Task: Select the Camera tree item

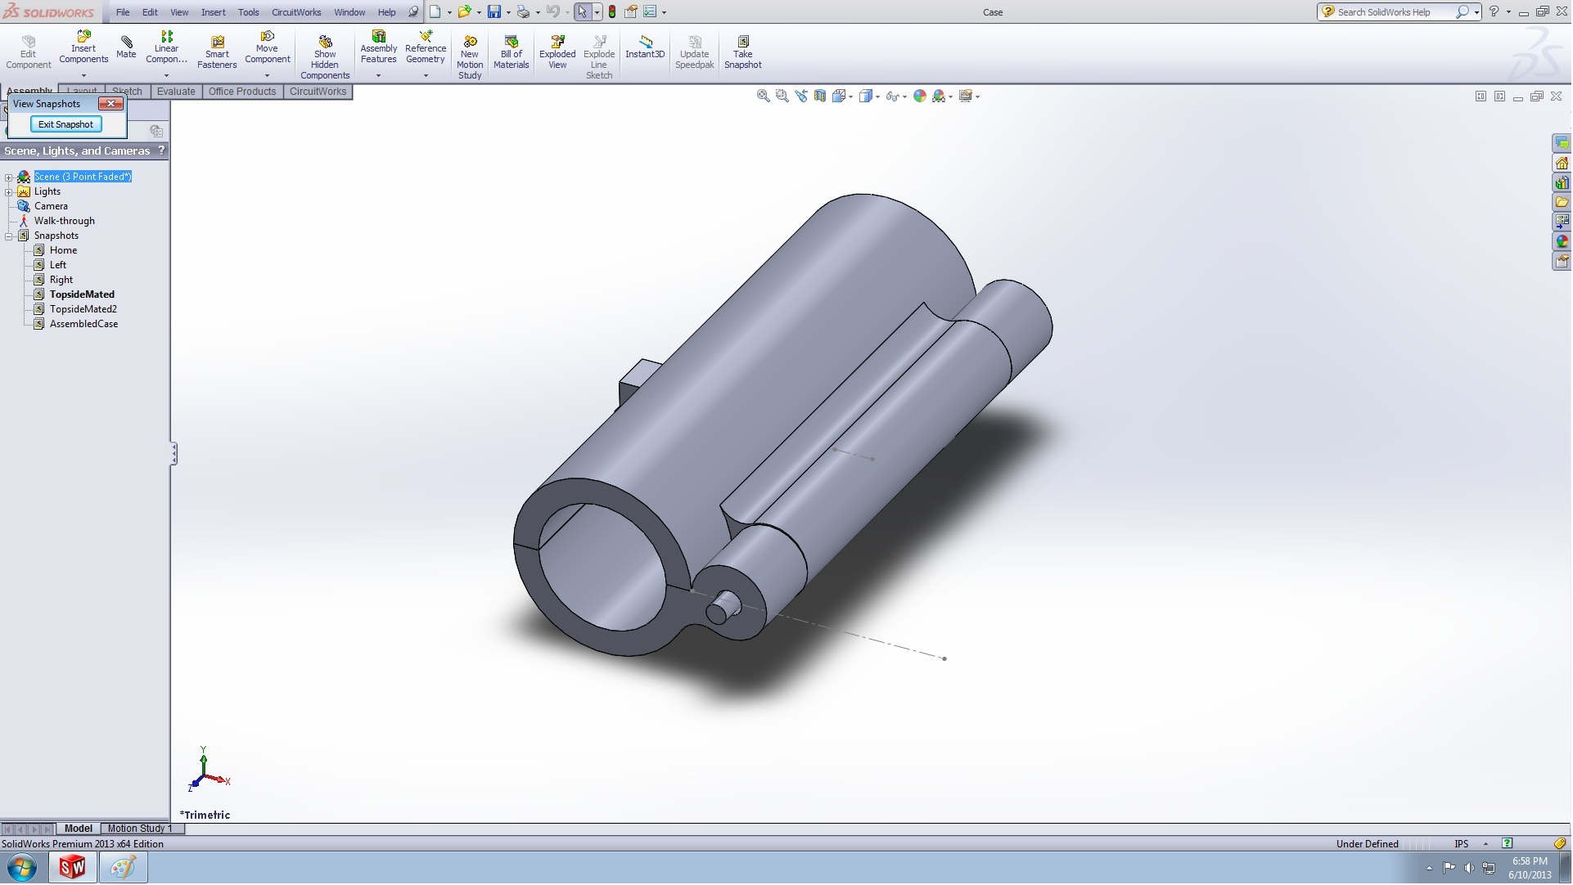Action: pyautogui.click(x=51, y=207)
